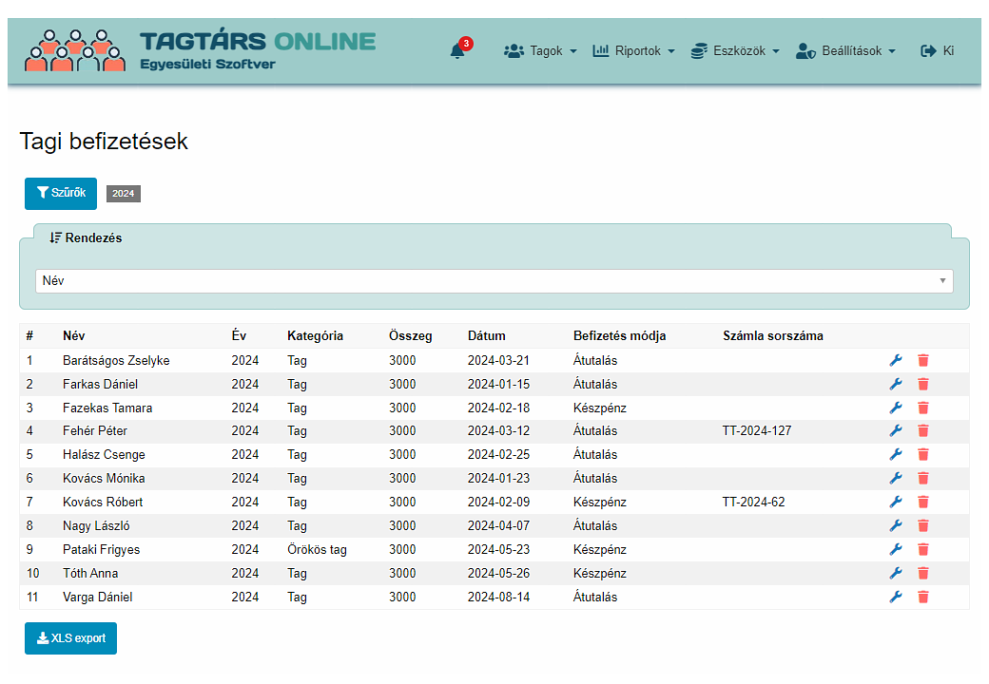Edit Kovács Mónika payment entry

click(896, 478)
